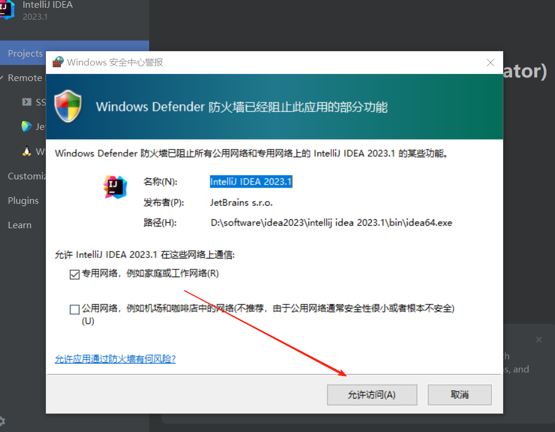Close the notification popup in IntelliJ window
The image size is (555, 432).
pos(539,340)
